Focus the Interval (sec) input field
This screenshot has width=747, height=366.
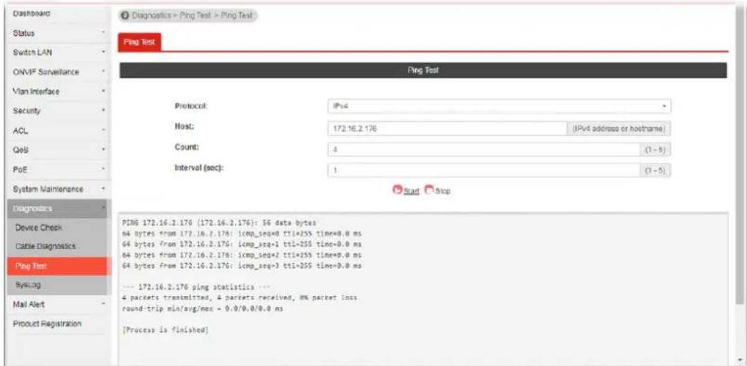pos(482,171)
